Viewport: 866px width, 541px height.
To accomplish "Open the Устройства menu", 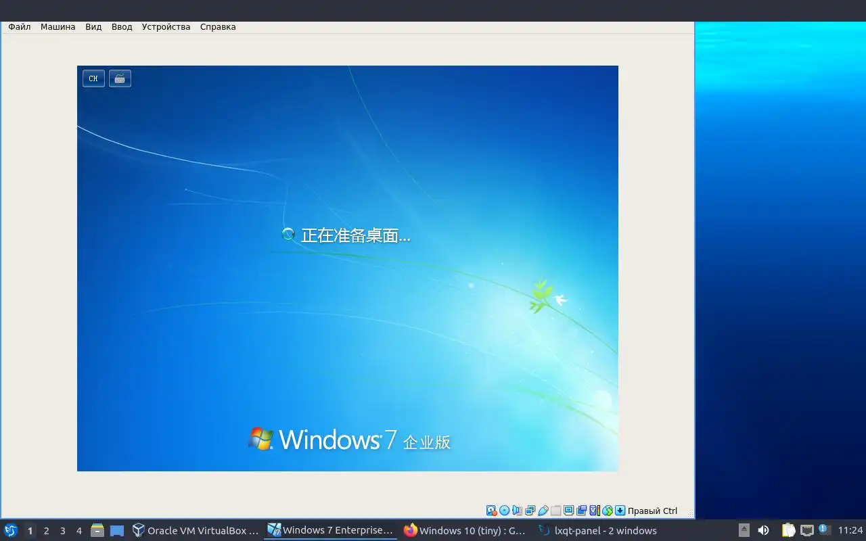I will tap(166, 27).
